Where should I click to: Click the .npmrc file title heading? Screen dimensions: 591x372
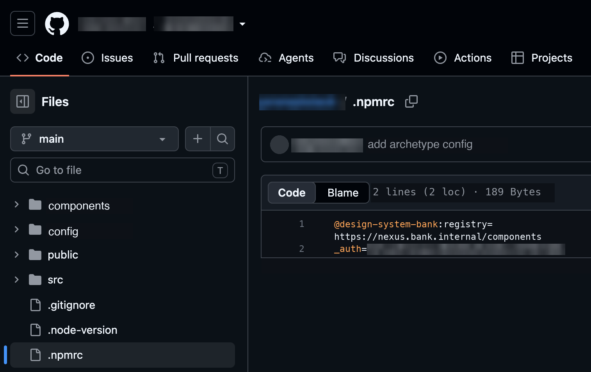coord(374,102)
